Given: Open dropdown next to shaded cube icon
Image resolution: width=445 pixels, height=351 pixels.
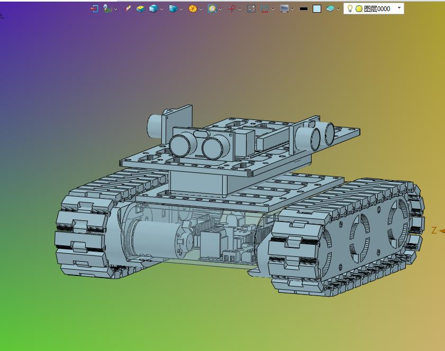Looking at the screenshot, I should (x=161, y=9).
